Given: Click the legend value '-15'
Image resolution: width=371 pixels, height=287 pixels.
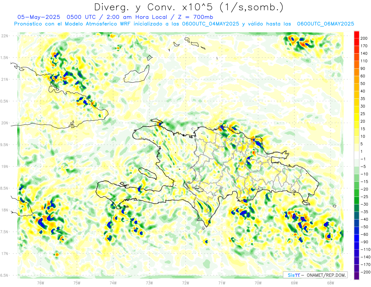Looking at the screenshot, I should [365, 181].
